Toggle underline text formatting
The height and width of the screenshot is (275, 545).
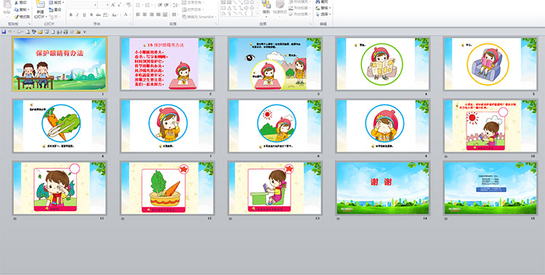[84, 15]
